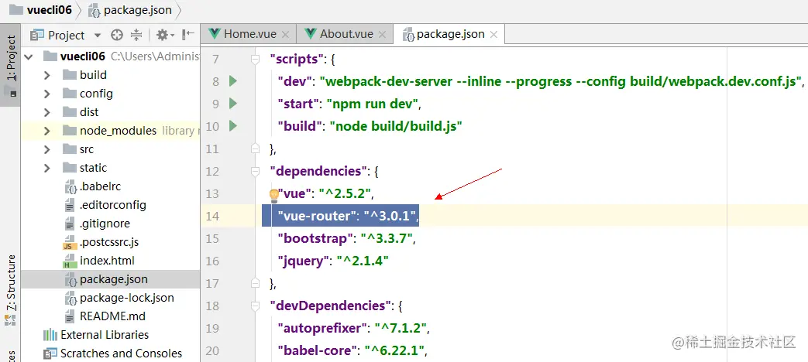Screen dimensions: 808x362
Task: Select the .gitignore file
Action: tap(105, 224)
